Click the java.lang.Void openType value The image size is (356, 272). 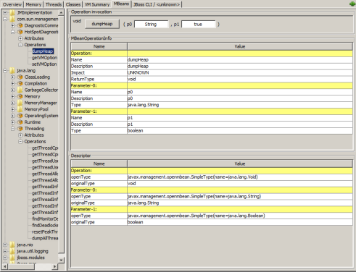240,177
